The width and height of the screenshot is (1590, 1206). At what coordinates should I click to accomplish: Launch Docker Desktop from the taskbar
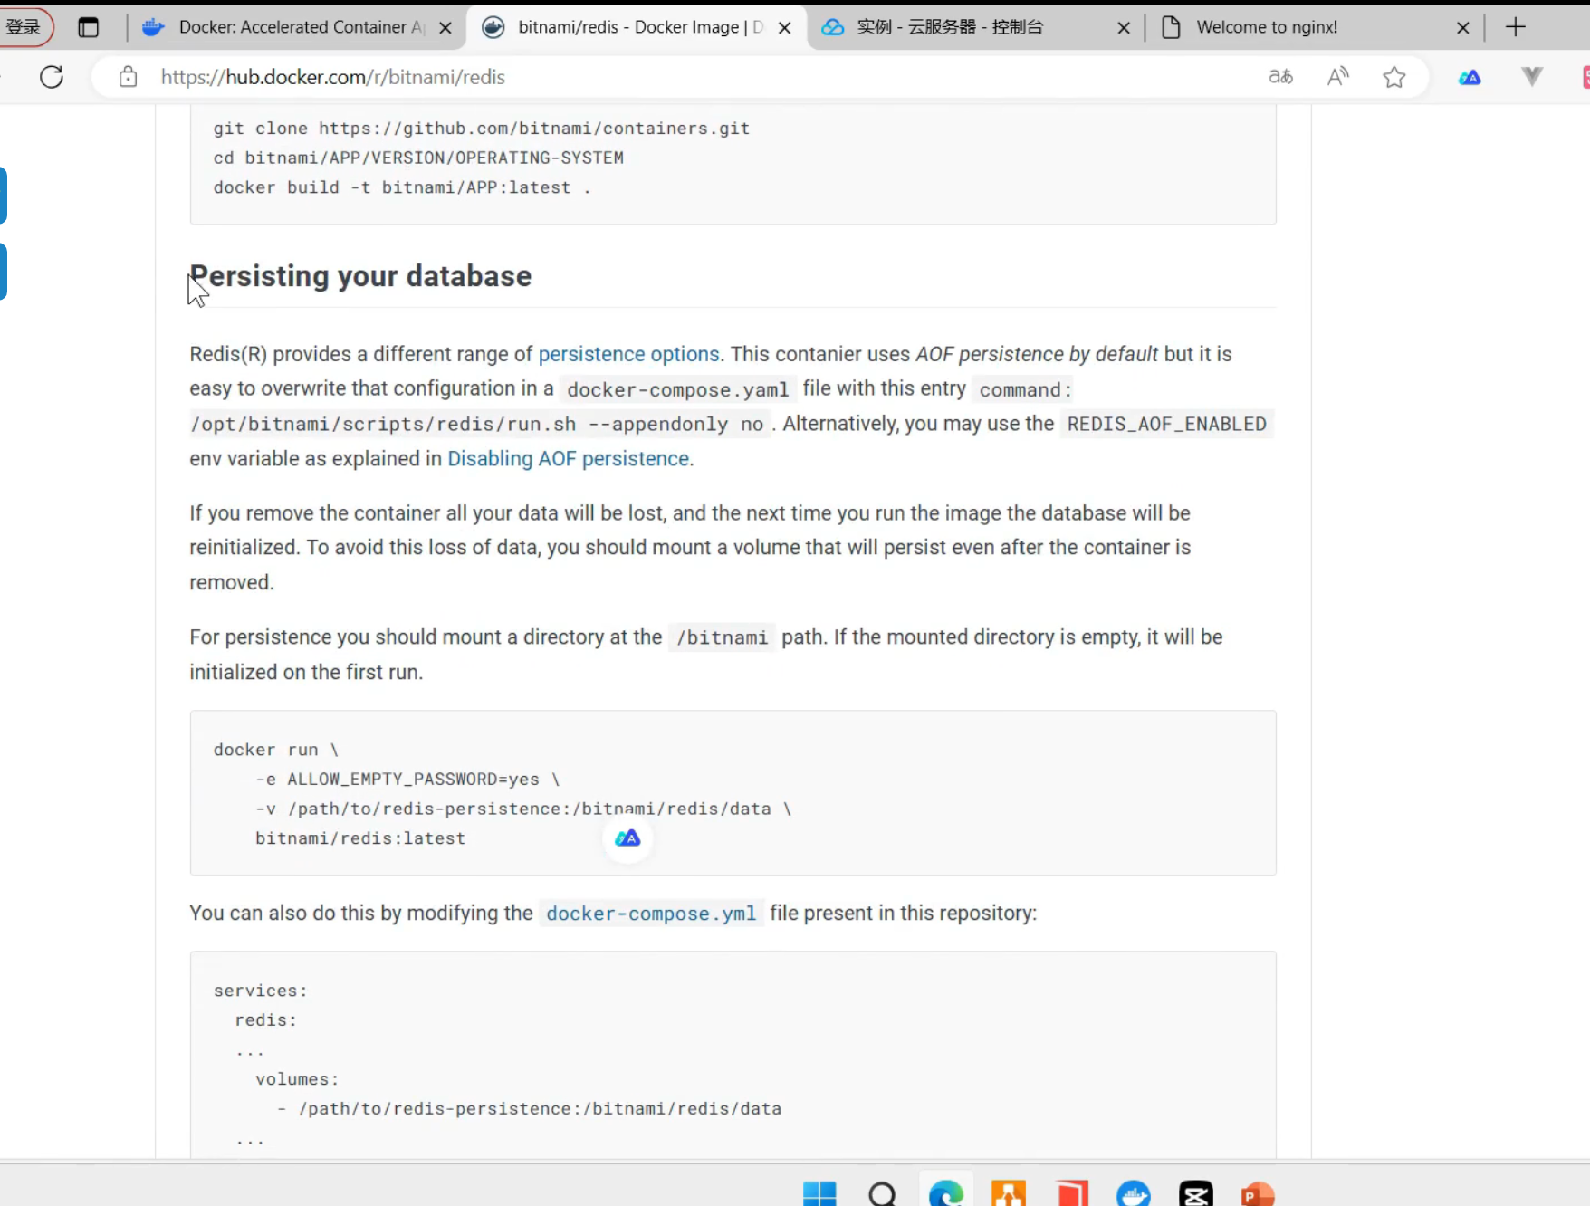tap(1134, 1193)
